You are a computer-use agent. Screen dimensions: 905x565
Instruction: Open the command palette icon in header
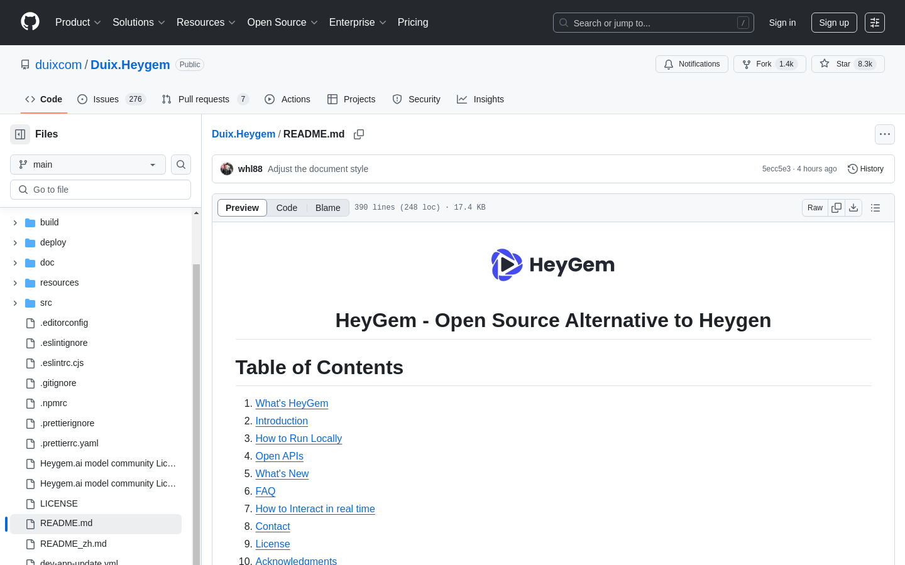point(875,23)
